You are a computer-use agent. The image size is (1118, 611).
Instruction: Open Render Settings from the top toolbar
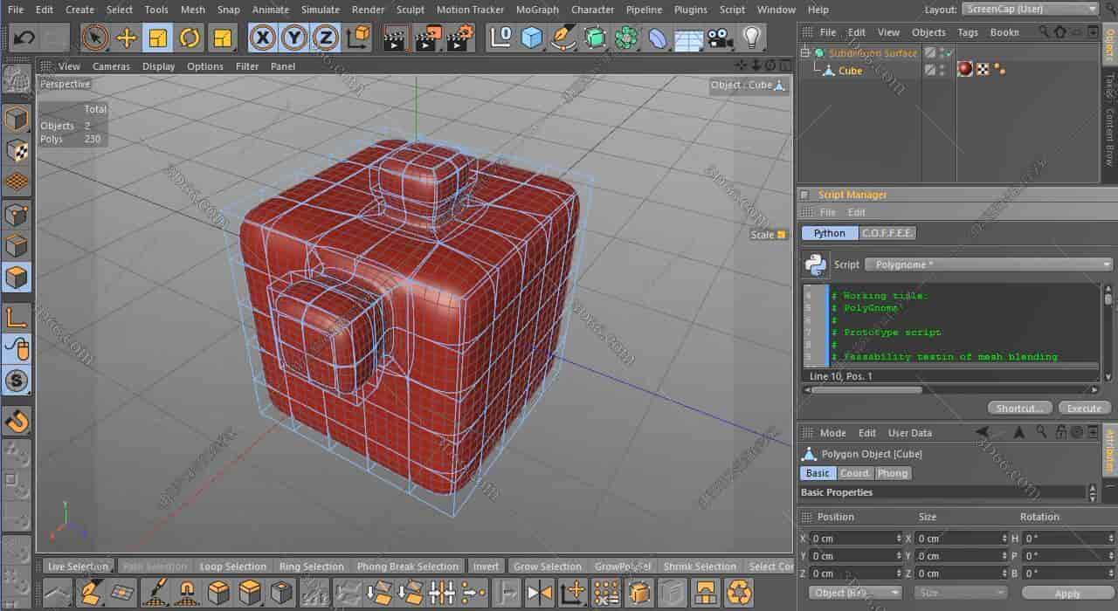(x=458, y=38)
